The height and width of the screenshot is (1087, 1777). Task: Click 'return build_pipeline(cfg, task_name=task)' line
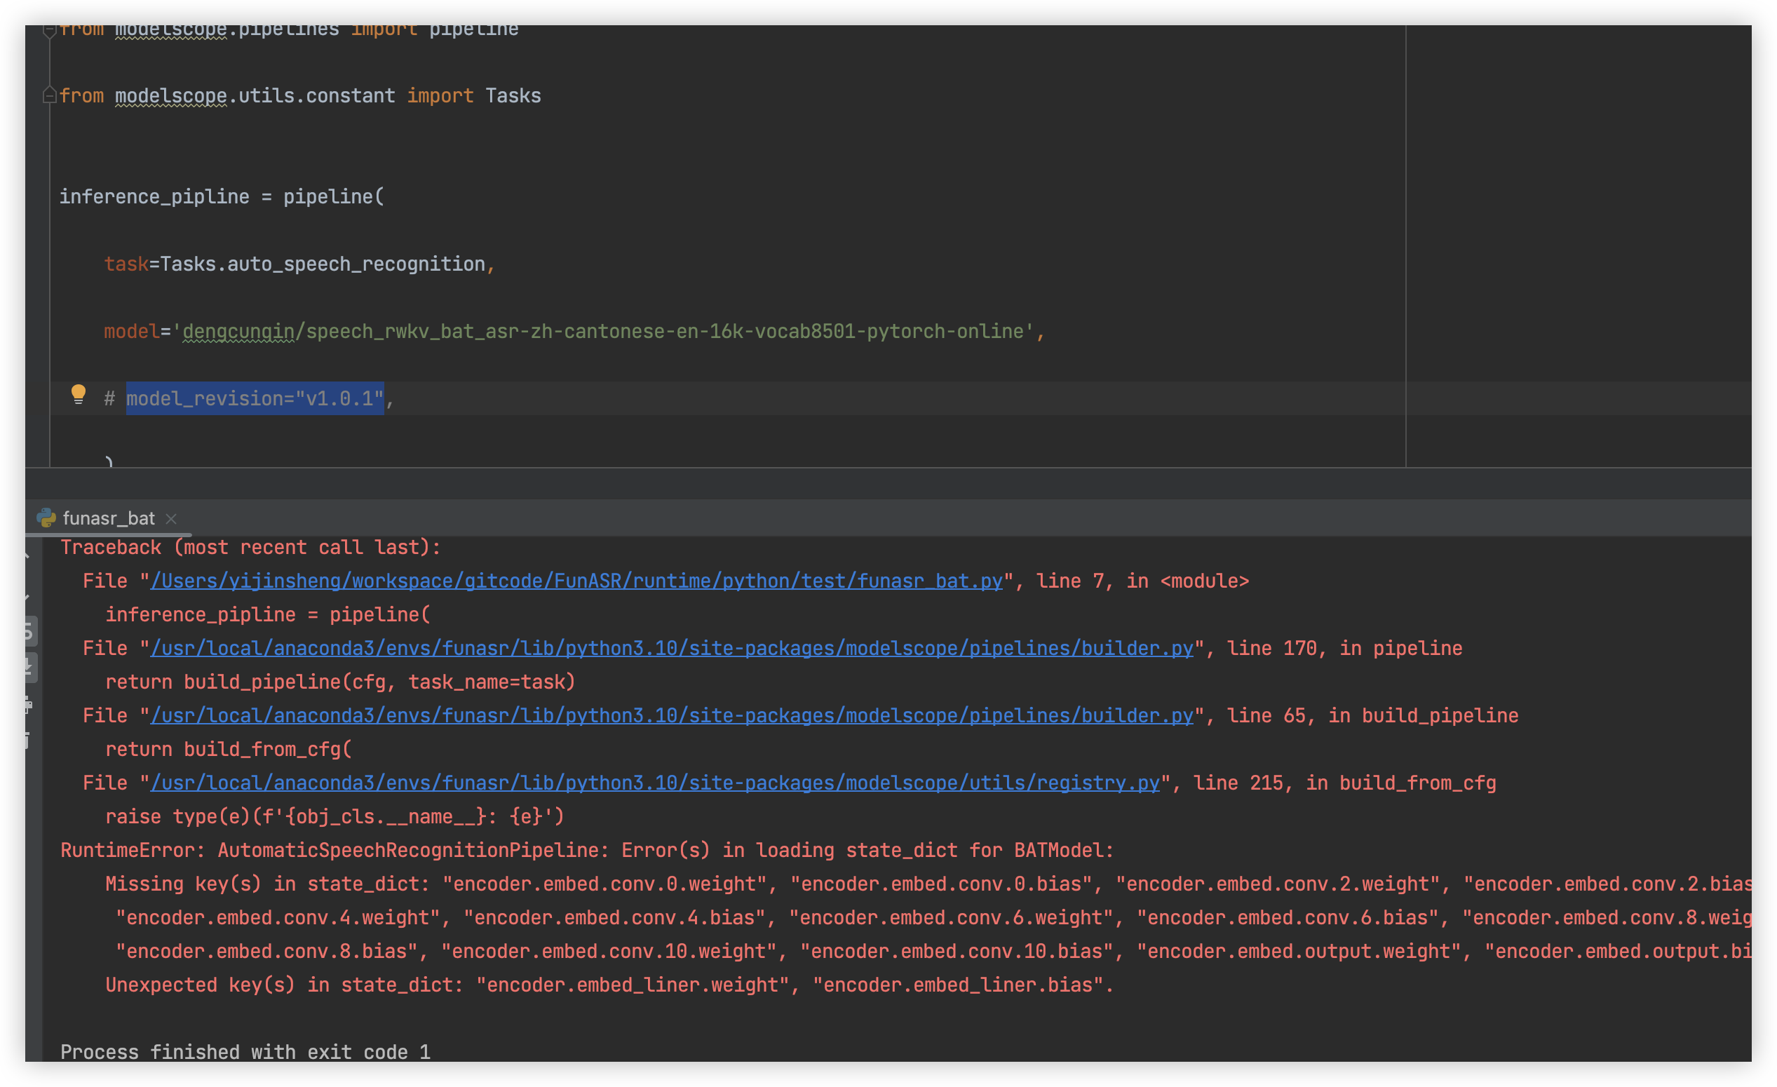pyautogui.click(x=340, y=682)
